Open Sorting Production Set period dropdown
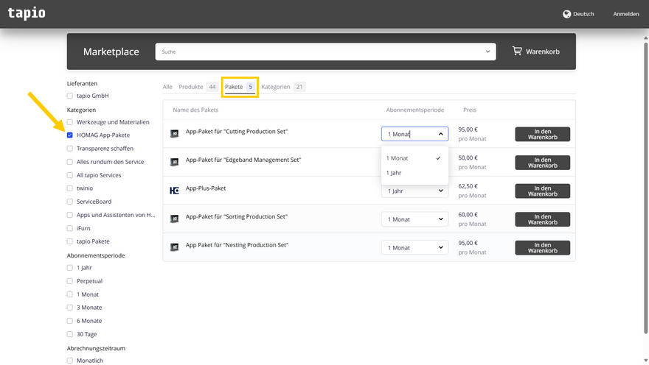Image resolution: width=649 pixels, height=365 pixels. coord(414,219)
